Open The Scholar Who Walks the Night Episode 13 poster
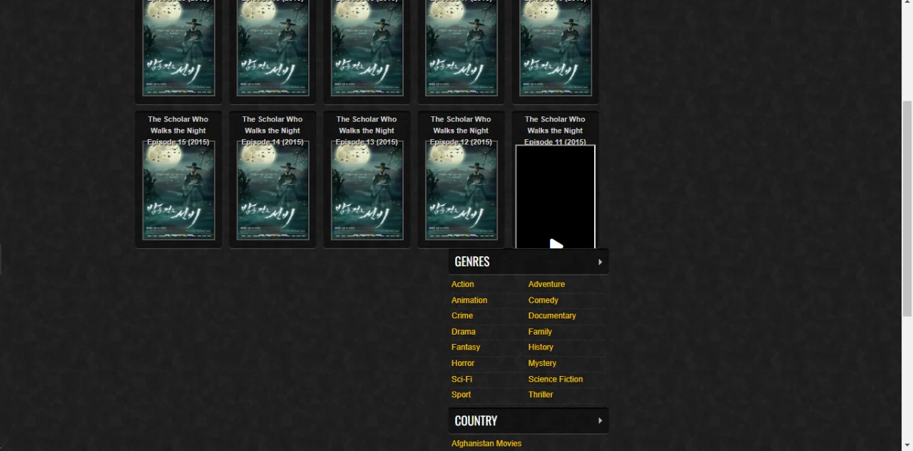Viewport: 913px width, 451px height. pos(367,191)
